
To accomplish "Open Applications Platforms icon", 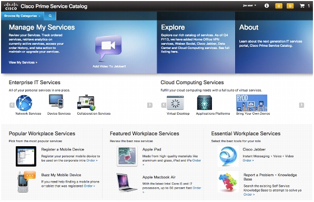I will 204,103.
